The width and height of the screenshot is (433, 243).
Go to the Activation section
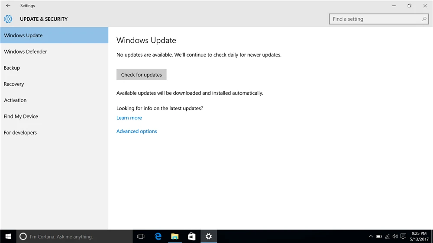pos(54,100)
